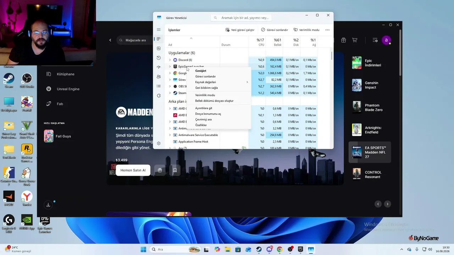Open the Yandex desktop shortcut
The width and height of the screenshot is (454, 255).
coord(27,198)
